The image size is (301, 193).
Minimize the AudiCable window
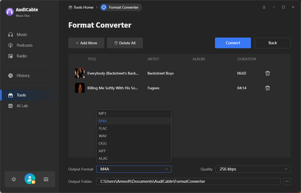click(x=274, y=7)
